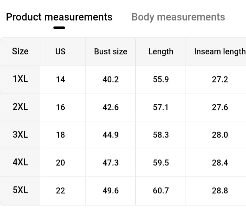Click the Bust size column header
The height and width of the screenshot is (211, 246).
pos(111,52)
